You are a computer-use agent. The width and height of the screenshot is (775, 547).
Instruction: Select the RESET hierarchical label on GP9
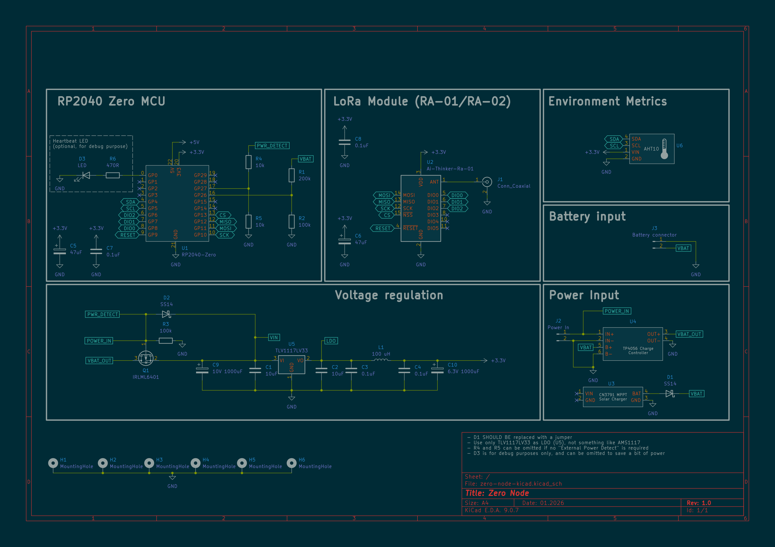[x=128, y=235]
